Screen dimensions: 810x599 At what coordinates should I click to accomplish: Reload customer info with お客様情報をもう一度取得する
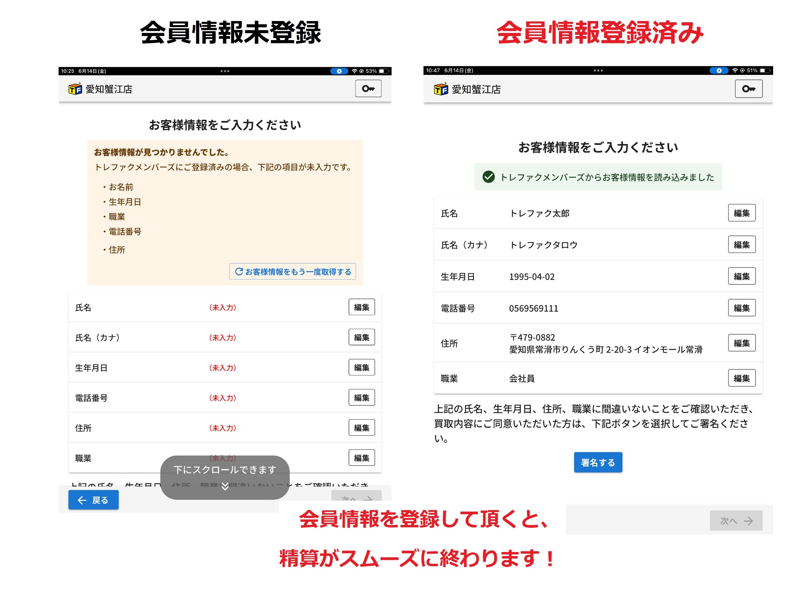pyautogui.click(x=293, y=272)
